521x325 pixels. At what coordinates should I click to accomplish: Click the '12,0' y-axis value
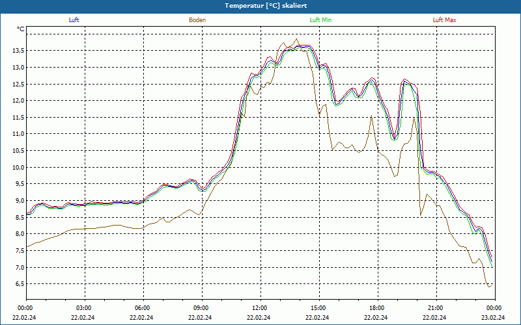(x=19, y=101)
